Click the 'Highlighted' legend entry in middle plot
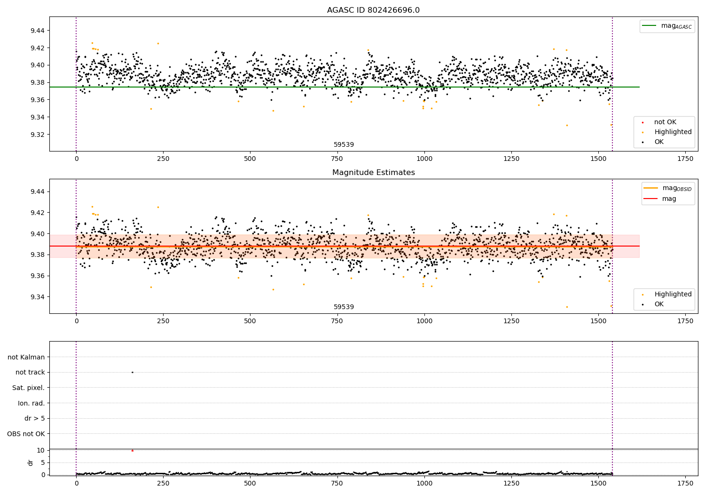The image size is (705, 494). tap(673, 295)
